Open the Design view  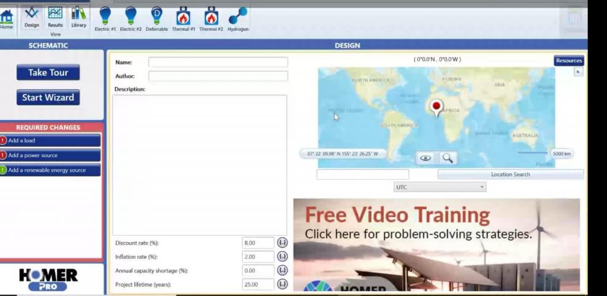[x=31, y=17]
